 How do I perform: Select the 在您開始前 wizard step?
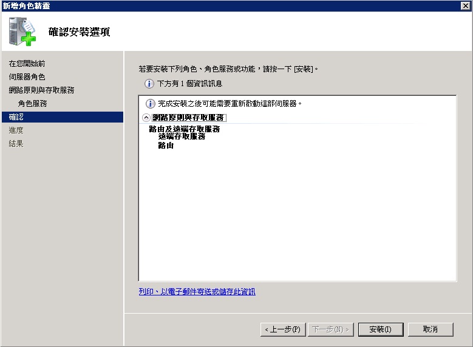point(27,64)
